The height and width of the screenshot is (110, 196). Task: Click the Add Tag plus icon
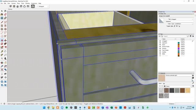tap(159, 36)
